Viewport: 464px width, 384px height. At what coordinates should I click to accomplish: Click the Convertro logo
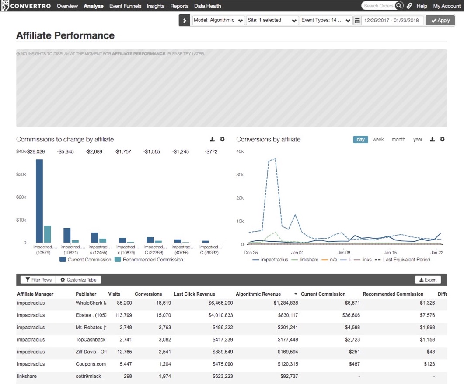pyautogui.click(x=26, y=6)
